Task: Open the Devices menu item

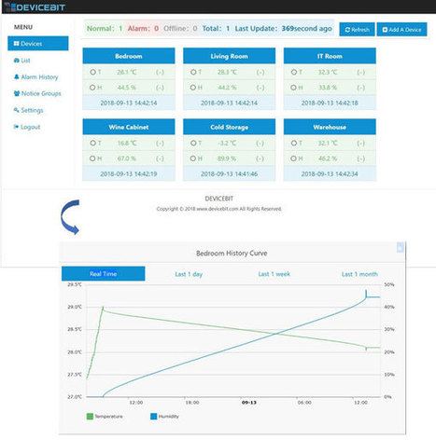Action: [x=38, y=44]
